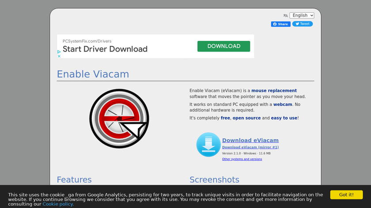The width and height of the screenshot is (371, 208).
Task: Share the page with the Facebook button
Action: (x=280, y=24)
